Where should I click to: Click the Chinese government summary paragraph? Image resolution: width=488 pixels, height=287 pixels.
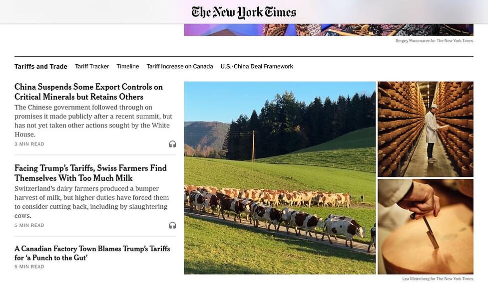[93, 121]
